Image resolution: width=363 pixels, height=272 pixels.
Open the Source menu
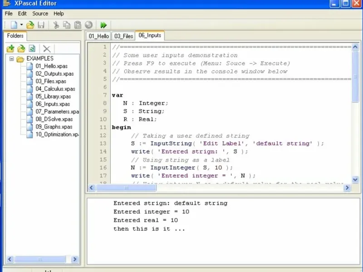coord(40,14)
